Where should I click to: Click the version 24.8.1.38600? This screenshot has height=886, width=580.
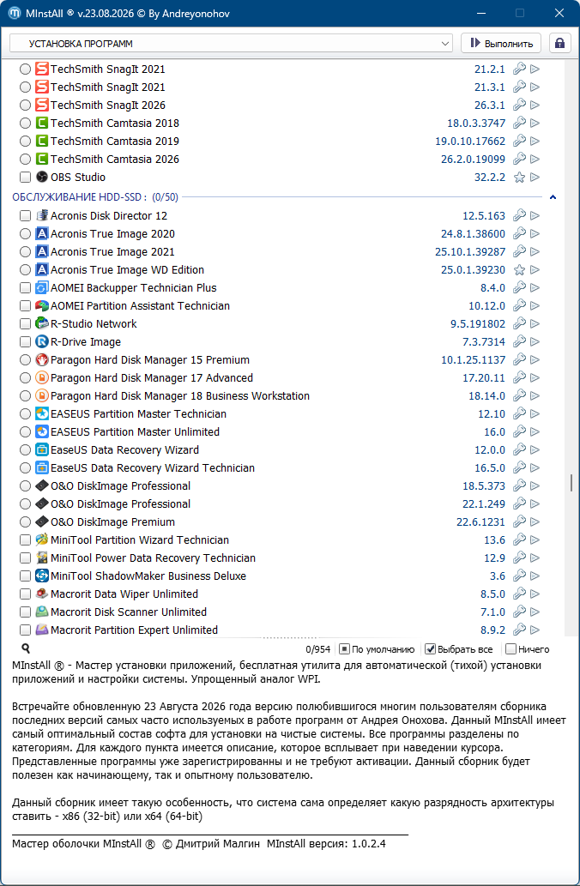pyautogui.click(x=473, y=234)
